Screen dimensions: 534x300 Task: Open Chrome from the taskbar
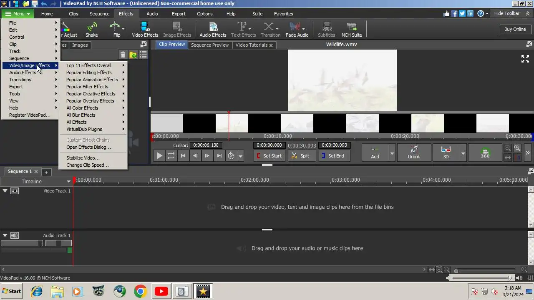[140, 291]
